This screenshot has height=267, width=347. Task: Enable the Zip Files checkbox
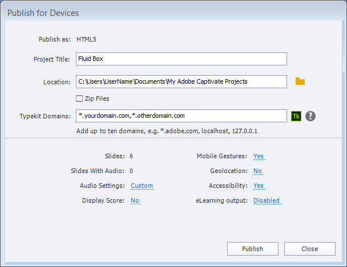(79, 98)
